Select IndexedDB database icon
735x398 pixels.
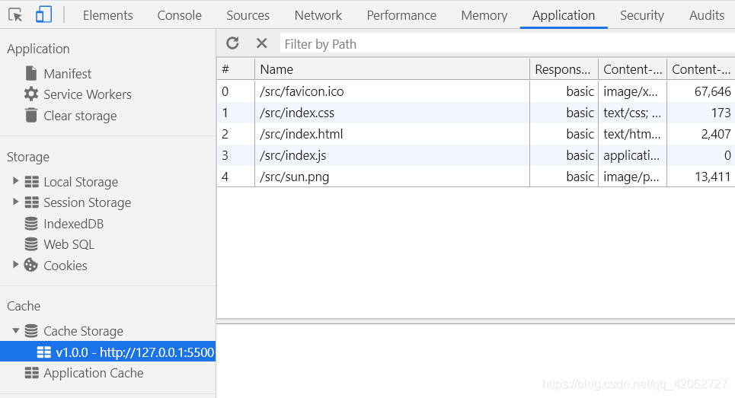31,224
